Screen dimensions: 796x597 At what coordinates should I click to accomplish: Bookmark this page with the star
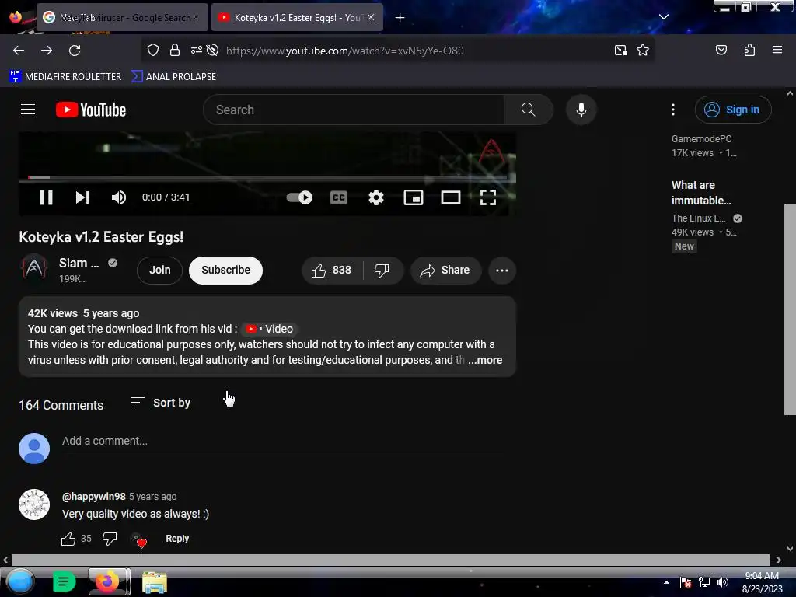tap(643, 51)
